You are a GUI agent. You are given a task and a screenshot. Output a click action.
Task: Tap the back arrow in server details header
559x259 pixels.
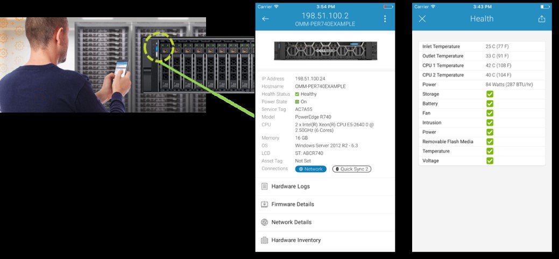tap(265, 18)
